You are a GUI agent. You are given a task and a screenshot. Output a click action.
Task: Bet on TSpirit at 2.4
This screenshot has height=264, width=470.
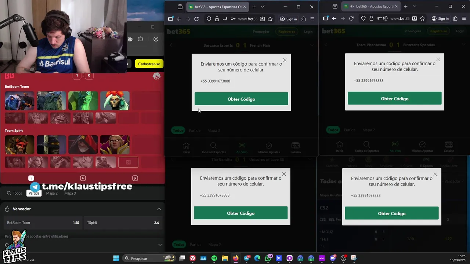(x=123, y=223)
